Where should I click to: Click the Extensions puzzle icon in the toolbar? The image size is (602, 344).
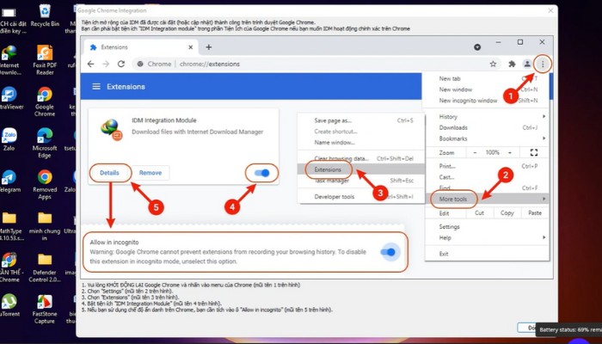pos(512,64)
